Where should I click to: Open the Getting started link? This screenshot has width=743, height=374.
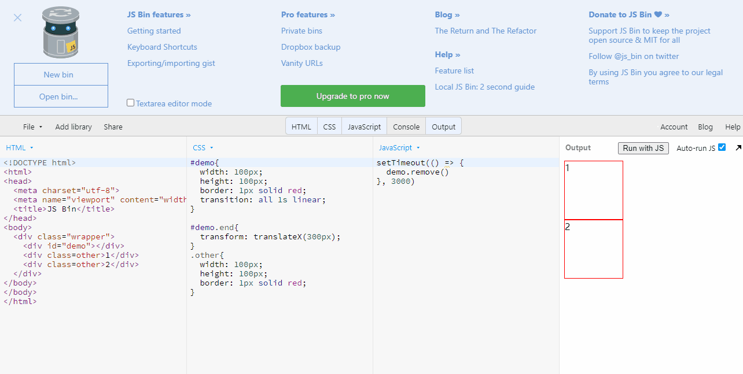154,31
